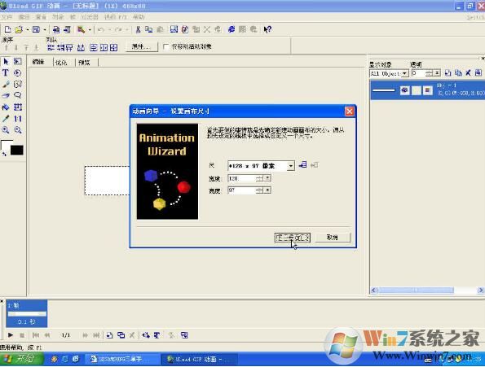485x367 pixels.
Task: Click the Play animation button
Action: click(x=11, y=335)
